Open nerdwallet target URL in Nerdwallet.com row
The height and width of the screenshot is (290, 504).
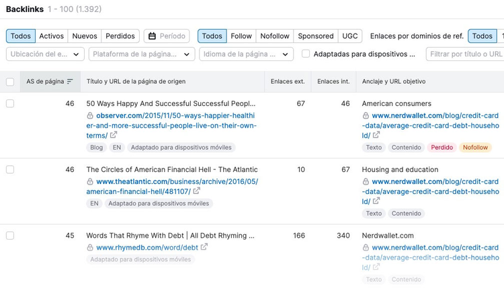430,257
